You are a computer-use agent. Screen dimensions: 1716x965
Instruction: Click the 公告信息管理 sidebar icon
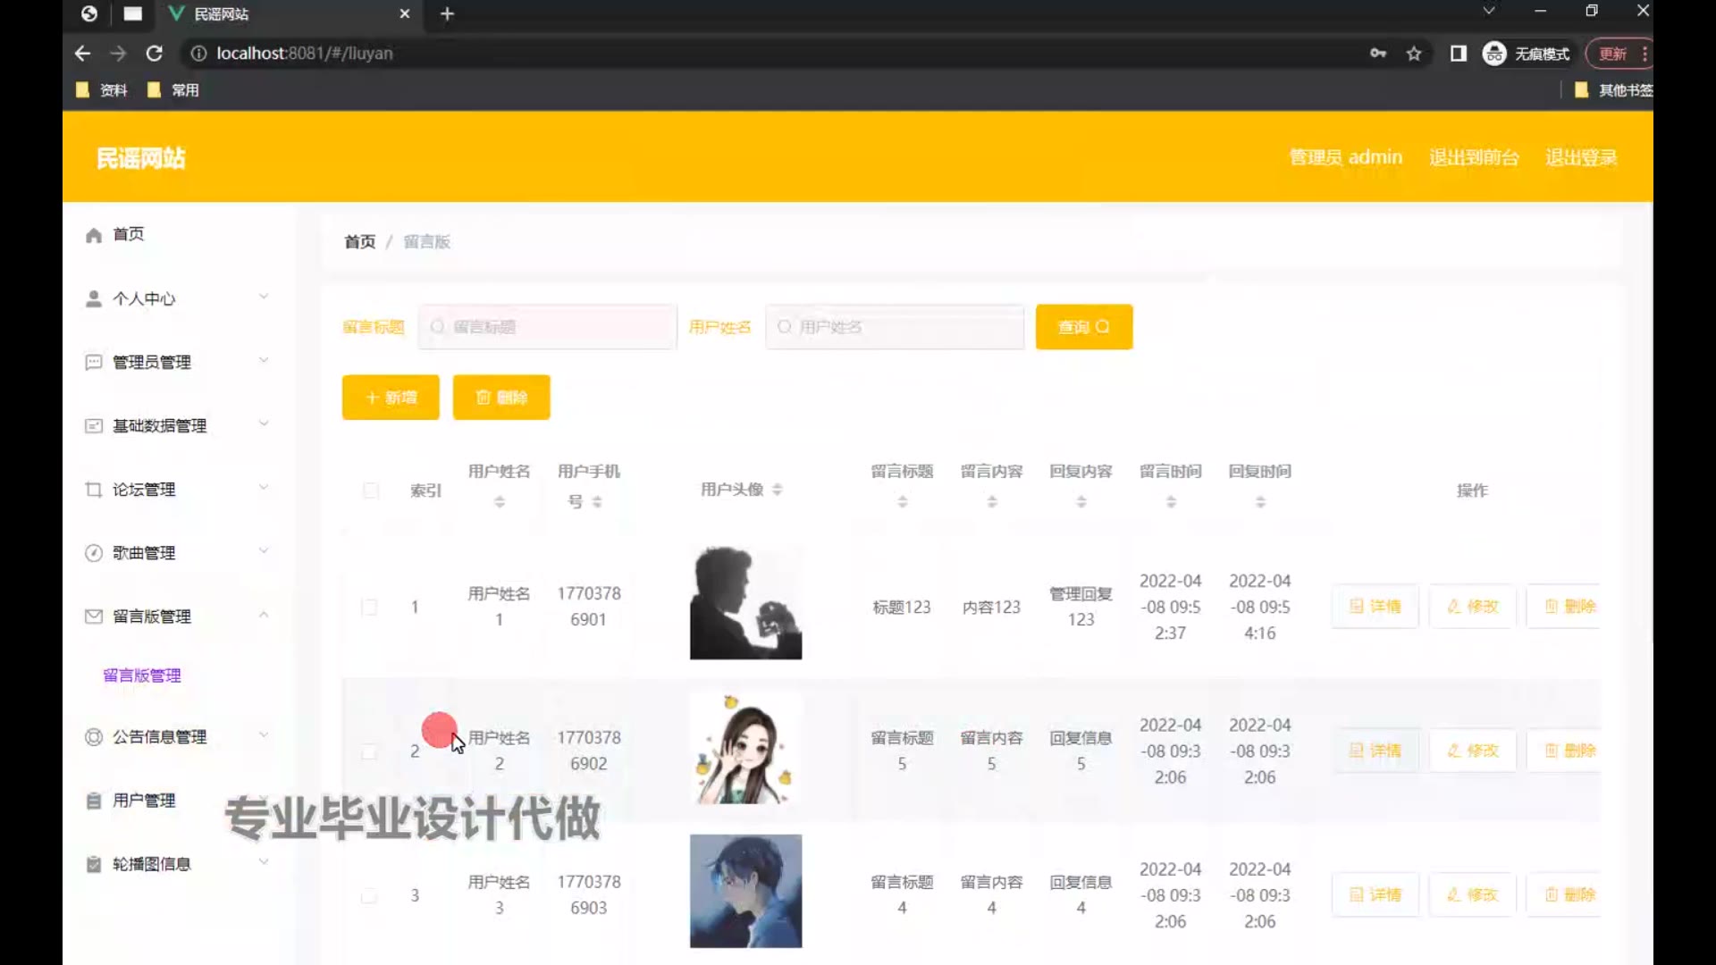(x=94, y=737)
